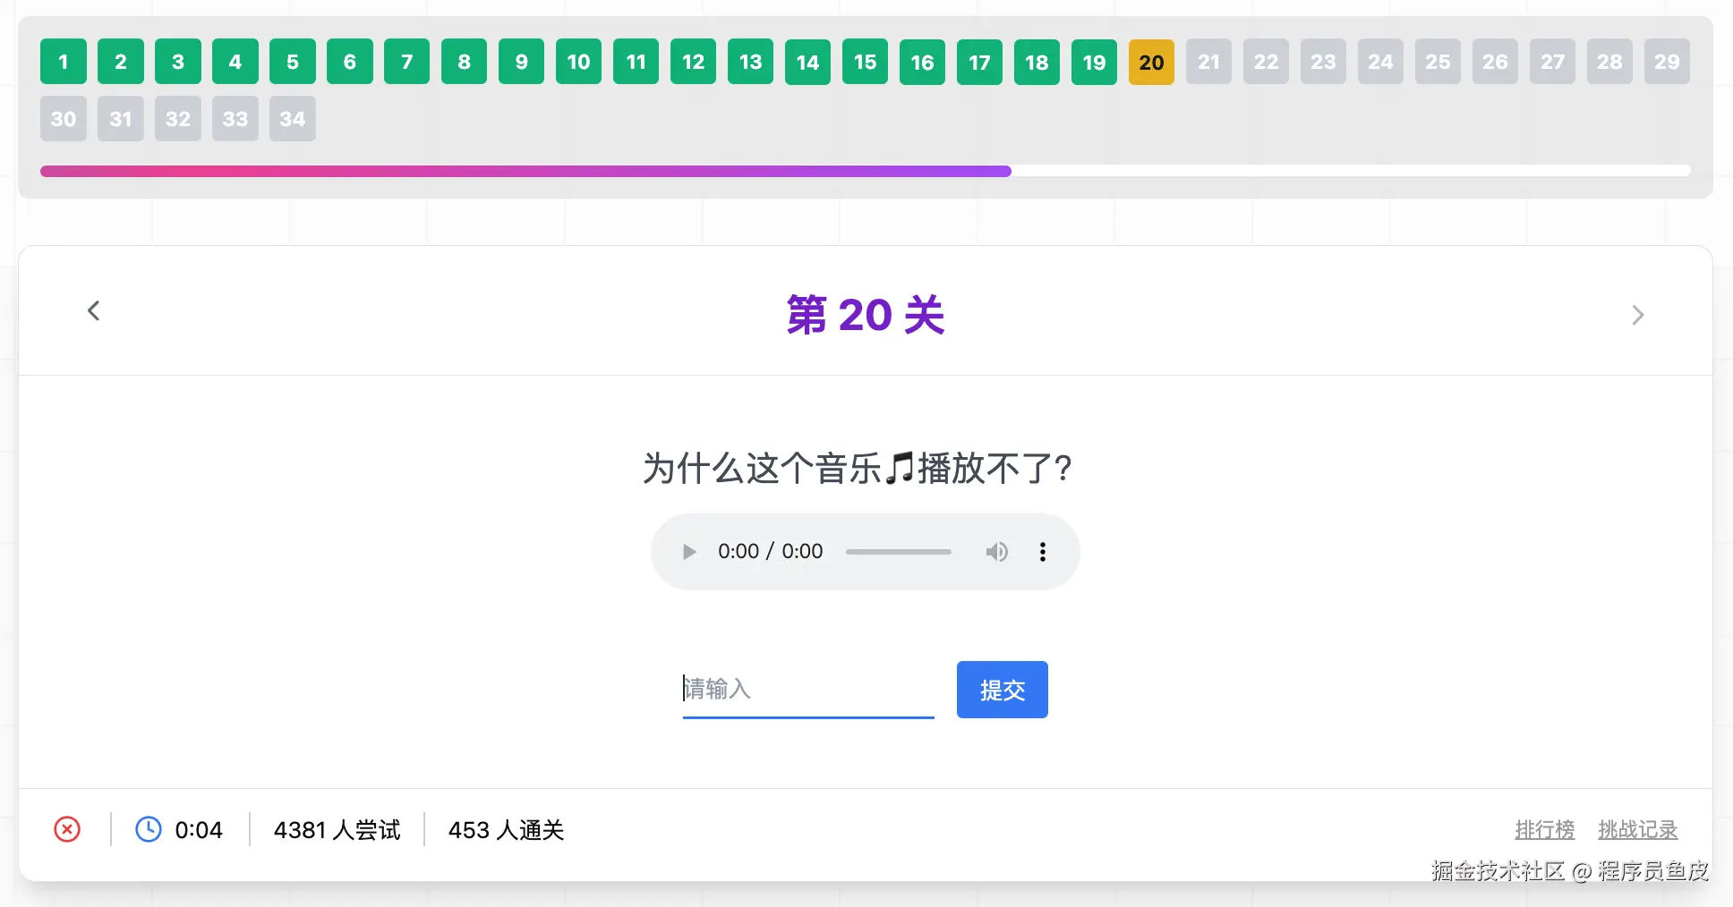
Task: Select level 34 tile
Action: 293,119
